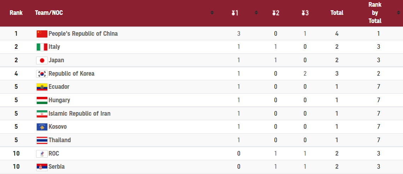Click the Serbia flag icon

pyautogui.click(x=42, y=167)
